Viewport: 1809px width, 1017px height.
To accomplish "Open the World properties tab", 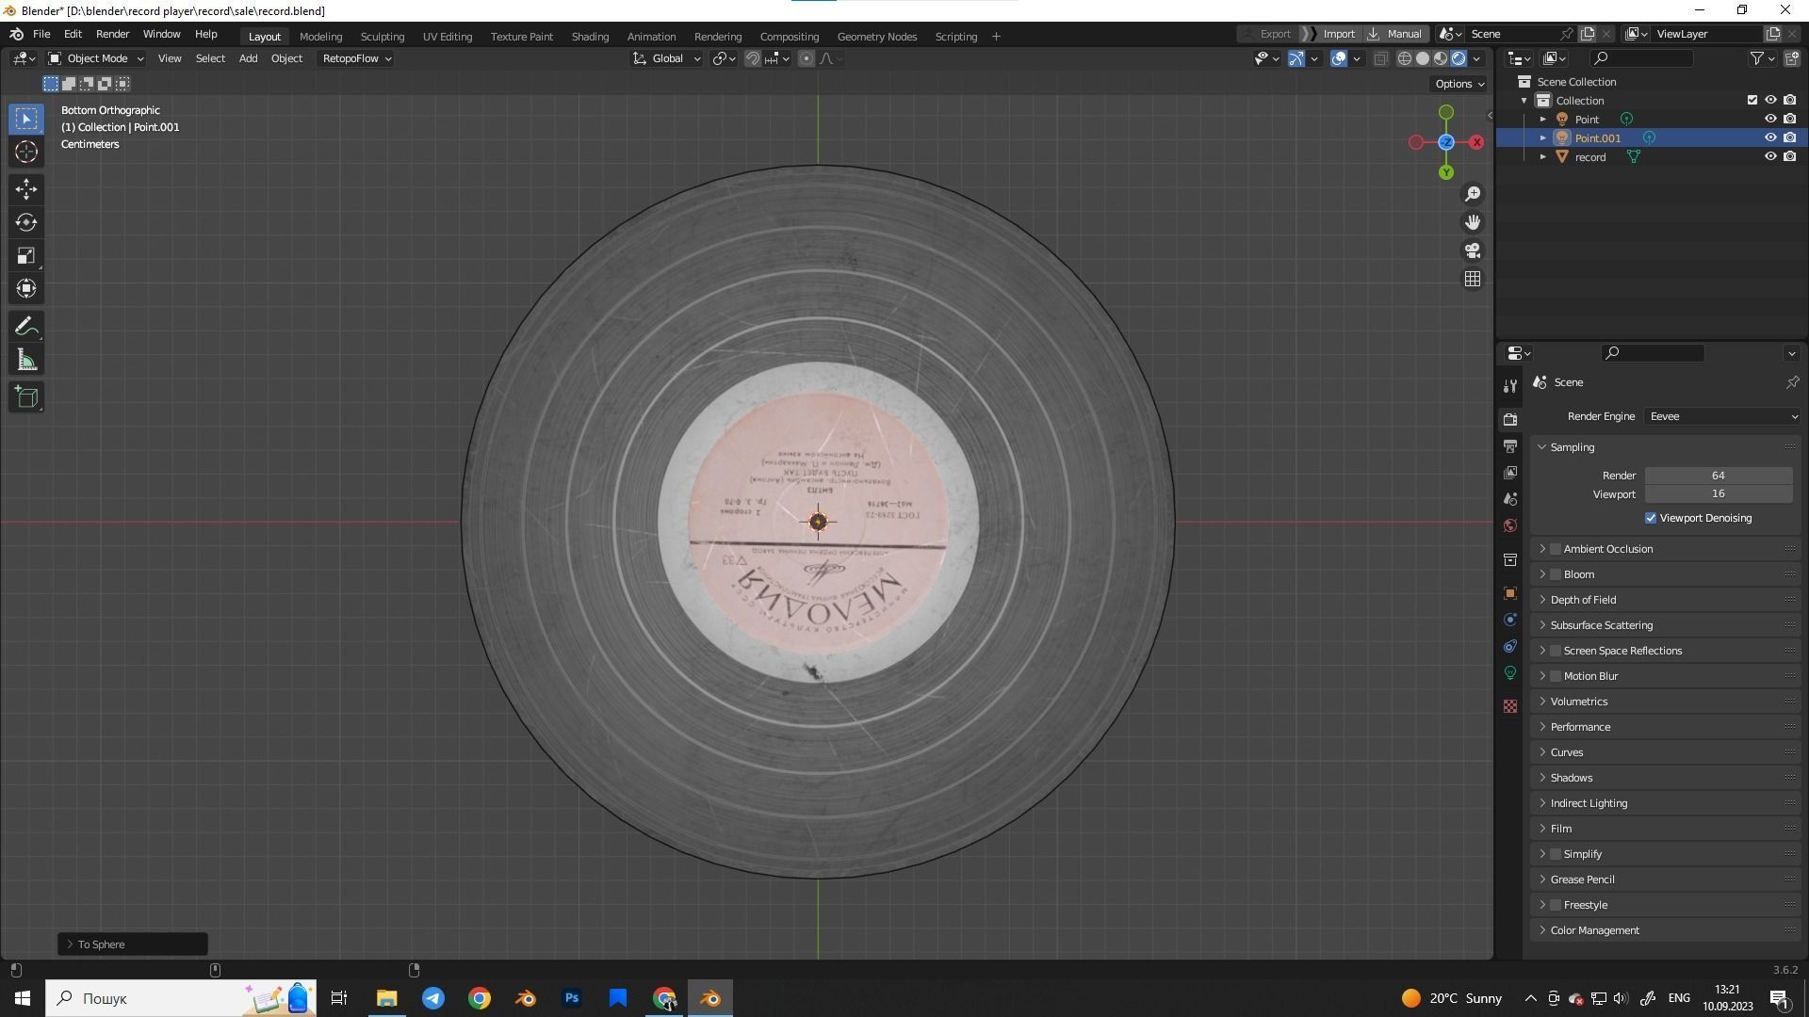I will (x=1510, y=525).
